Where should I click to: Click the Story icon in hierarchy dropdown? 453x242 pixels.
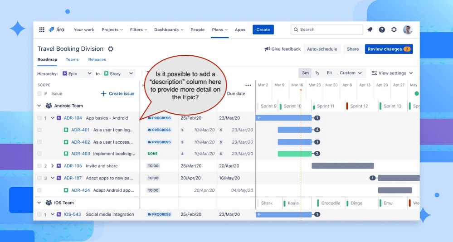click(106, 73)
